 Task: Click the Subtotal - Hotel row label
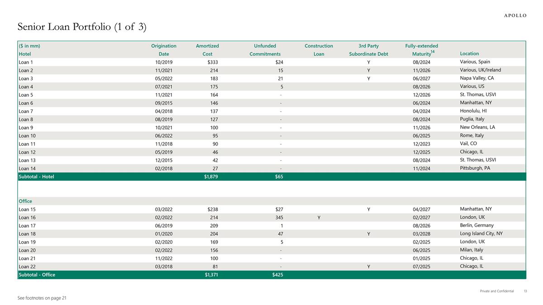pyautogui.click(x=36, y=177)
